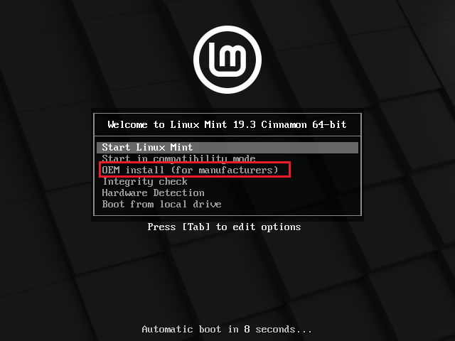Select Start Linux Mint entry

pos(227,147)
